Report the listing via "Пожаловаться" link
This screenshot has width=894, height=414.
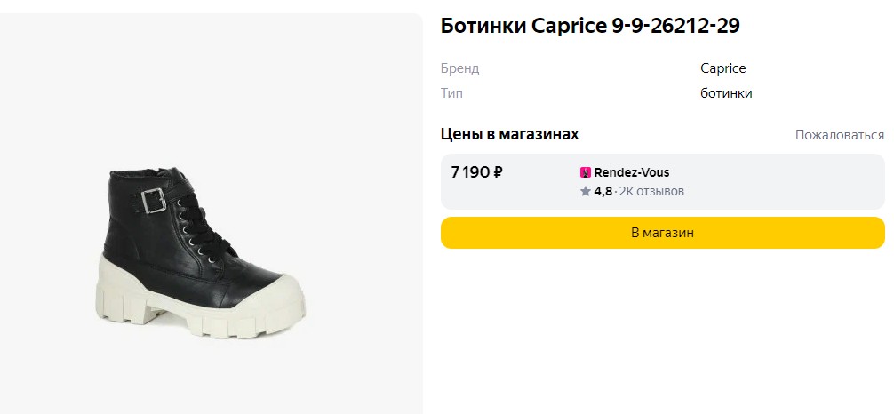coord(839,135)
